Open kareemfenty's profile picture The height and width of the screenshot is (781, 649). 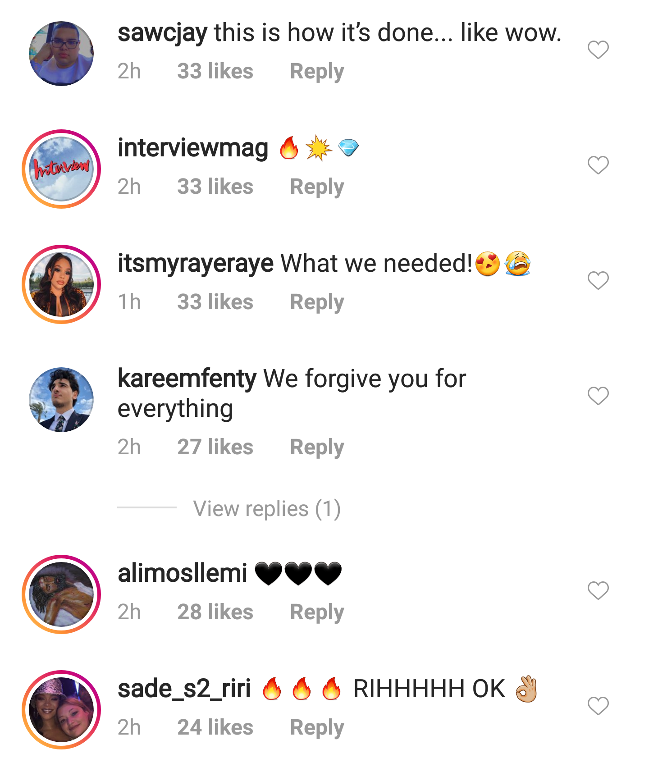pyautogui.click(x=61, y=399)
